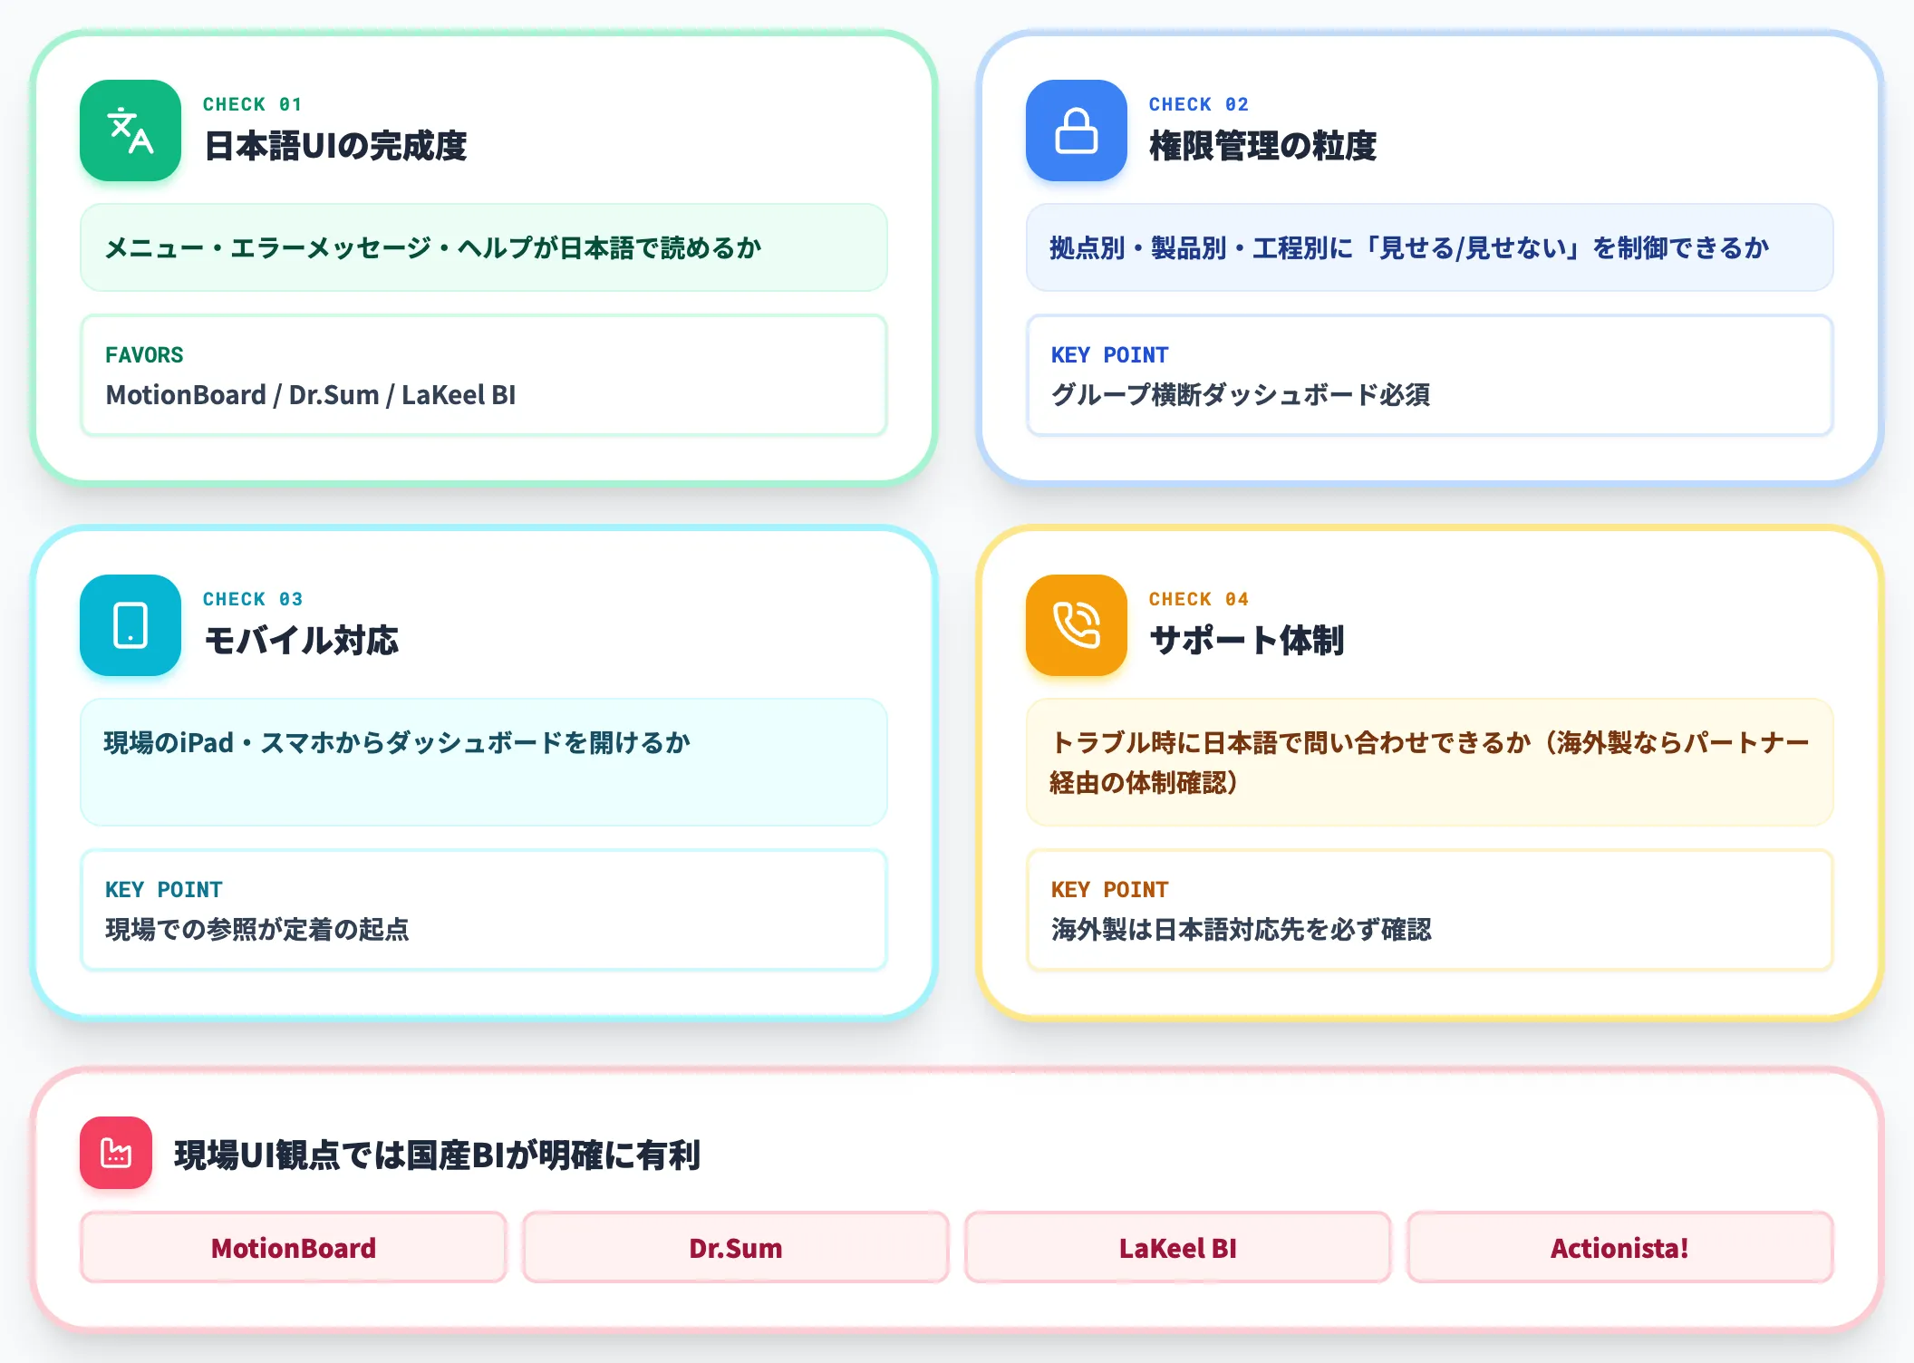Click text 海外製は日本語対応先を必ず確認
The width and height of the screenshot is (1914, 1363).
tap(1242, 930)
